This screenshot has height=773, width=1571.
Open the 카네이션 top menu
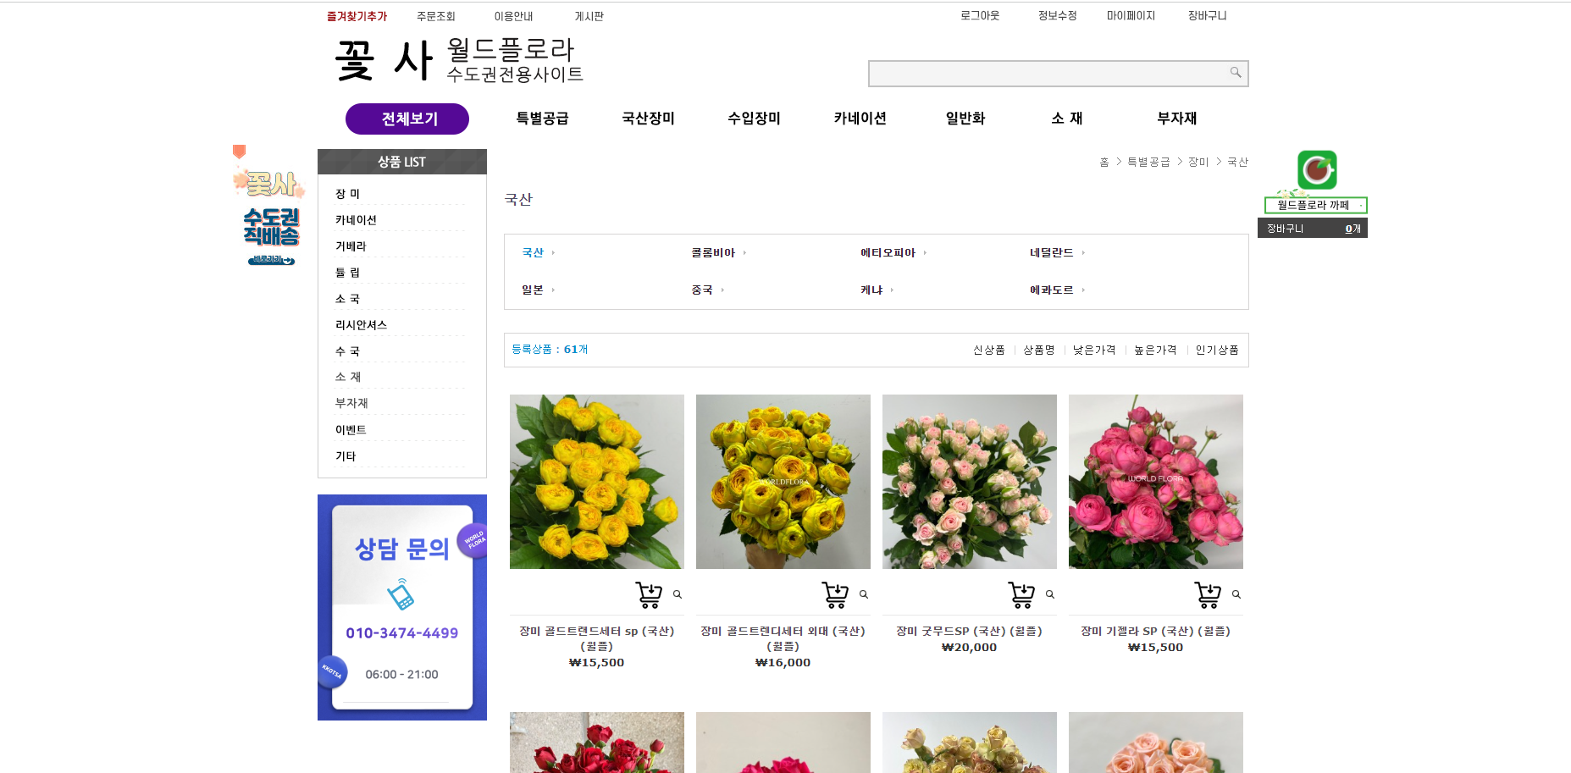tap(860, 119)
